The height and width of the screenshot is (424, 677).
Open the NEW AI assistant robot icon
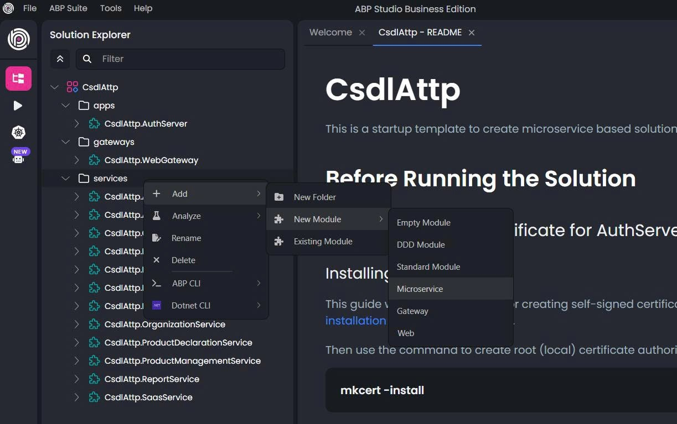click(x=20, y=156)
